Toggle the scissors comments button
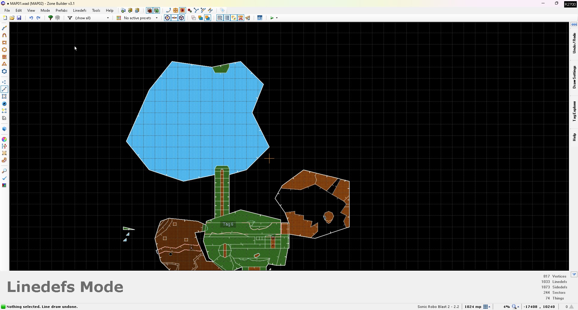 click(241, 18)
